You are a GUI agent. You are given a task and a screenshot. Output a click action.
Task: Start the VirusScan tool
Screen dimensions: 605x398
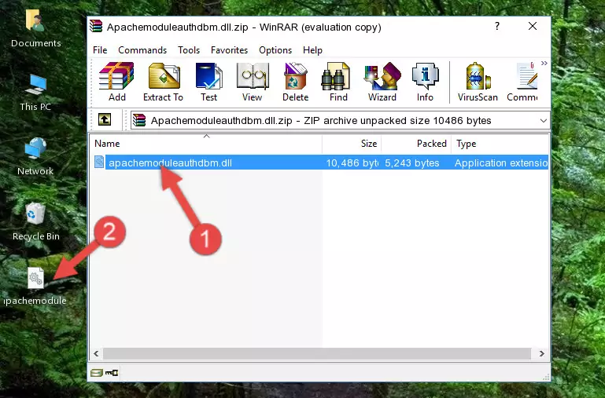[x=478, y=82]
